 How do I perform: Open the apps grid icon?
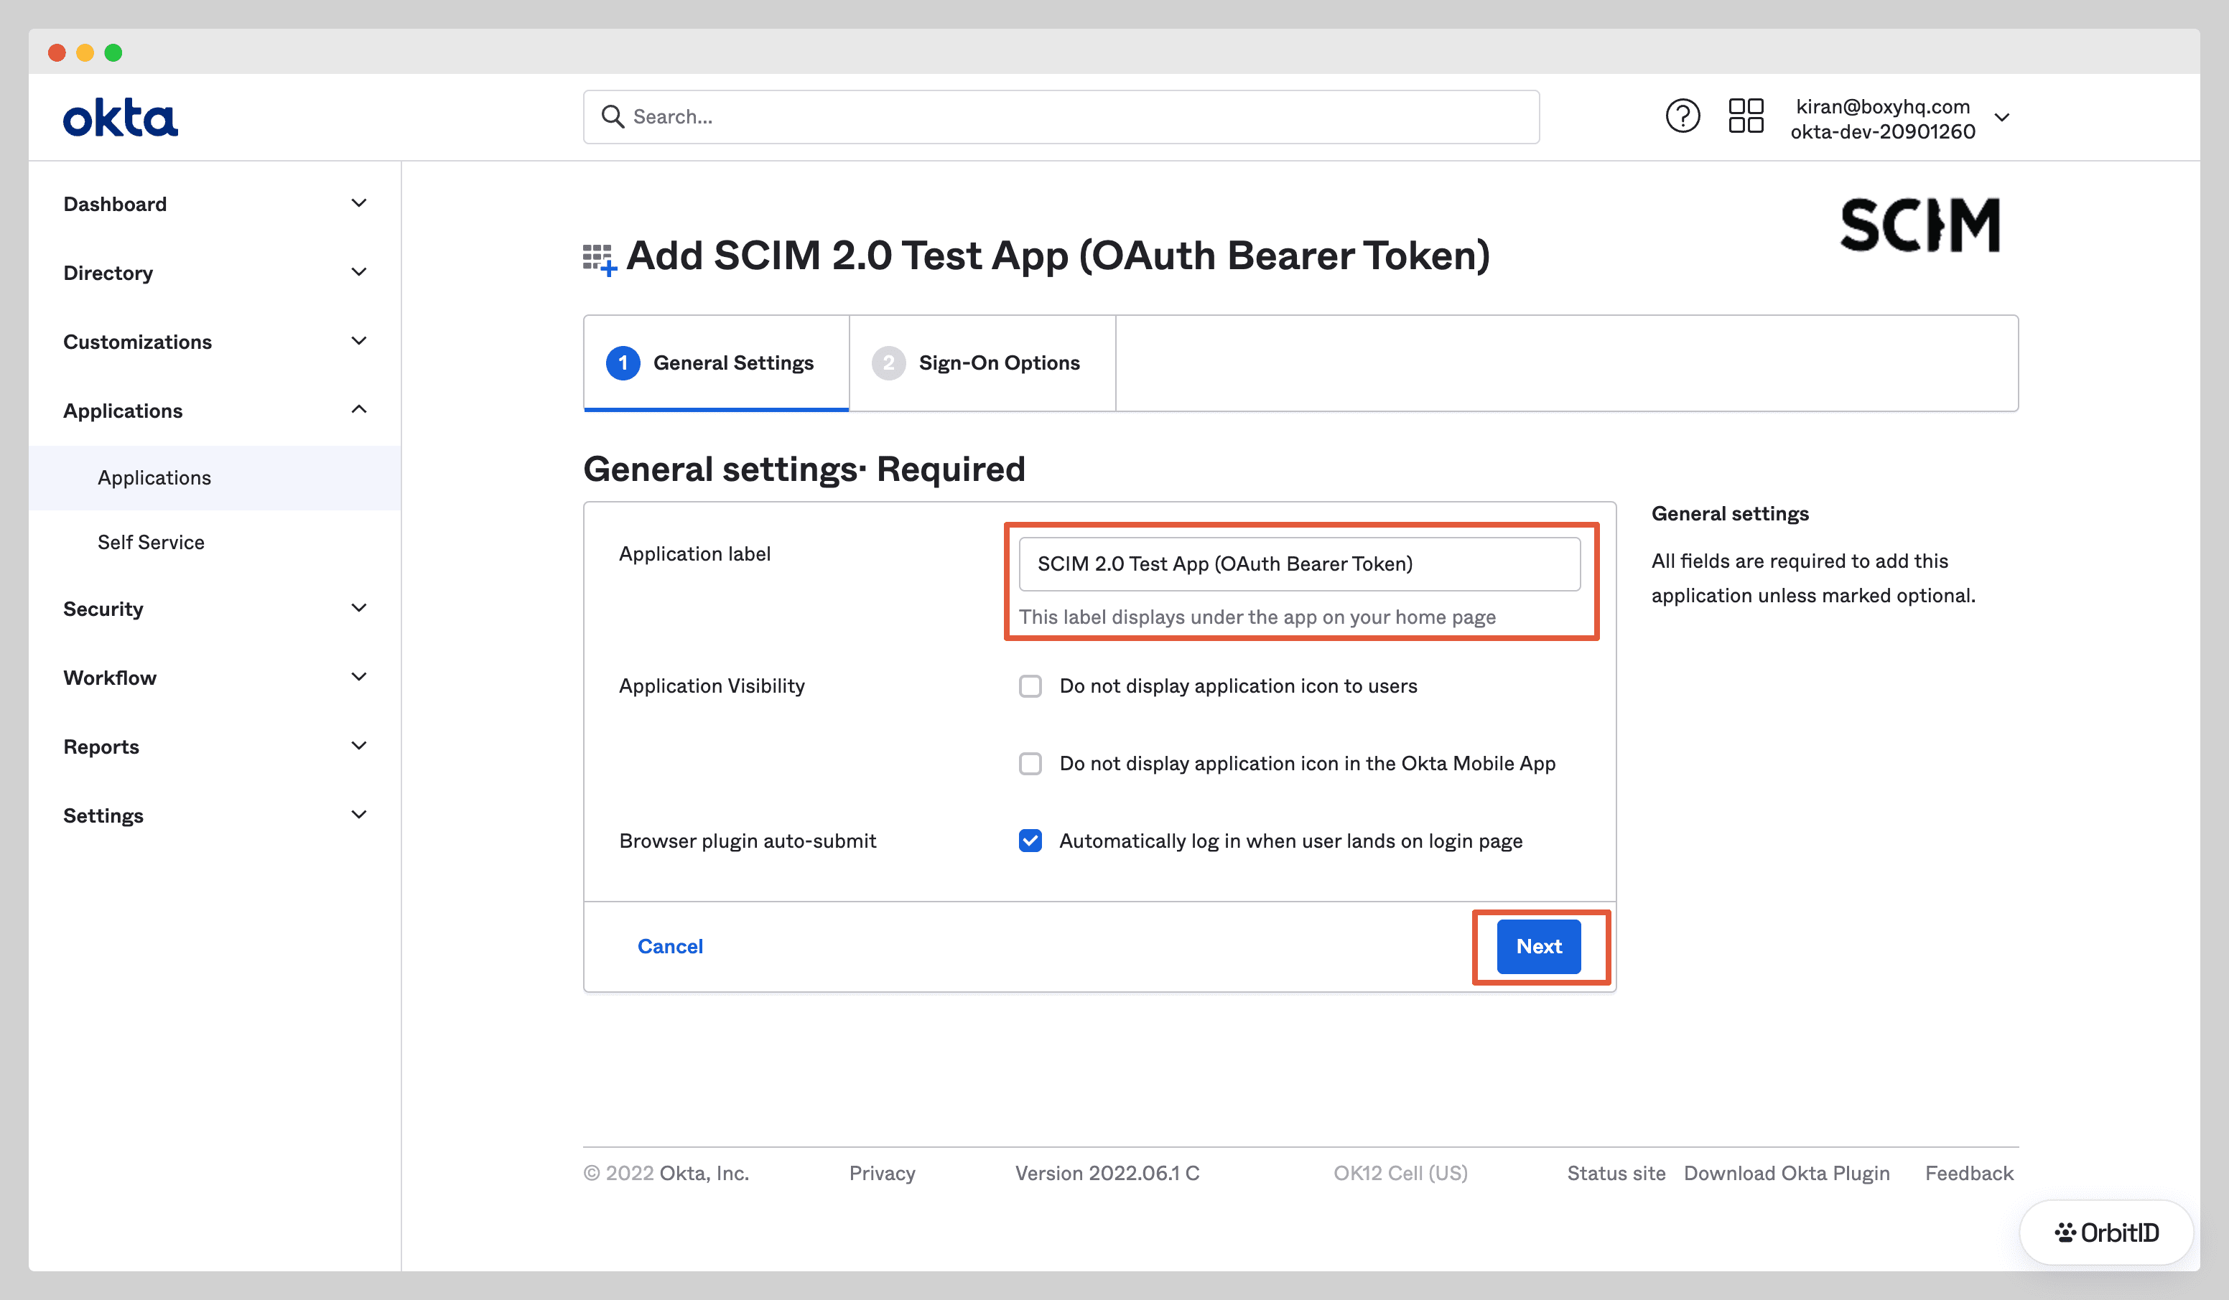(1746, 116)
